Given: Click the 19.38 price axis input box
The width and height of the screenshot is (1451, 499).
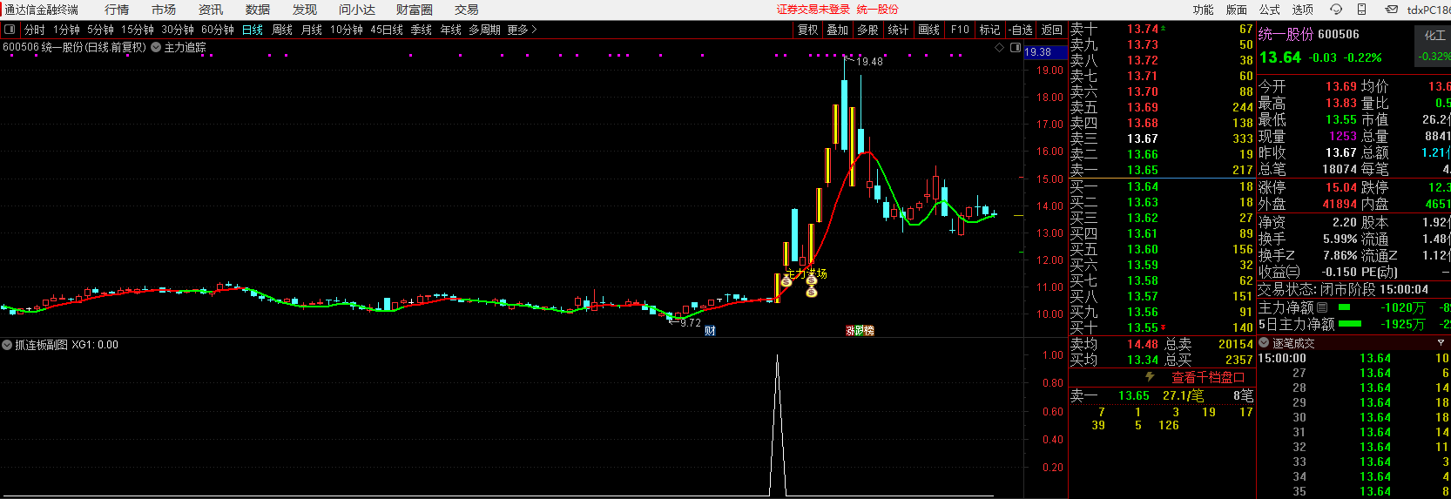Looking at the screenshot, I should 1045,52.
